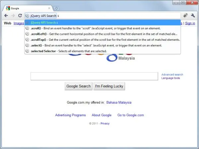This screenshot has height=149, width=199.
Task: Switch to Bahasa Malaysia
Action: pos(119,102)
